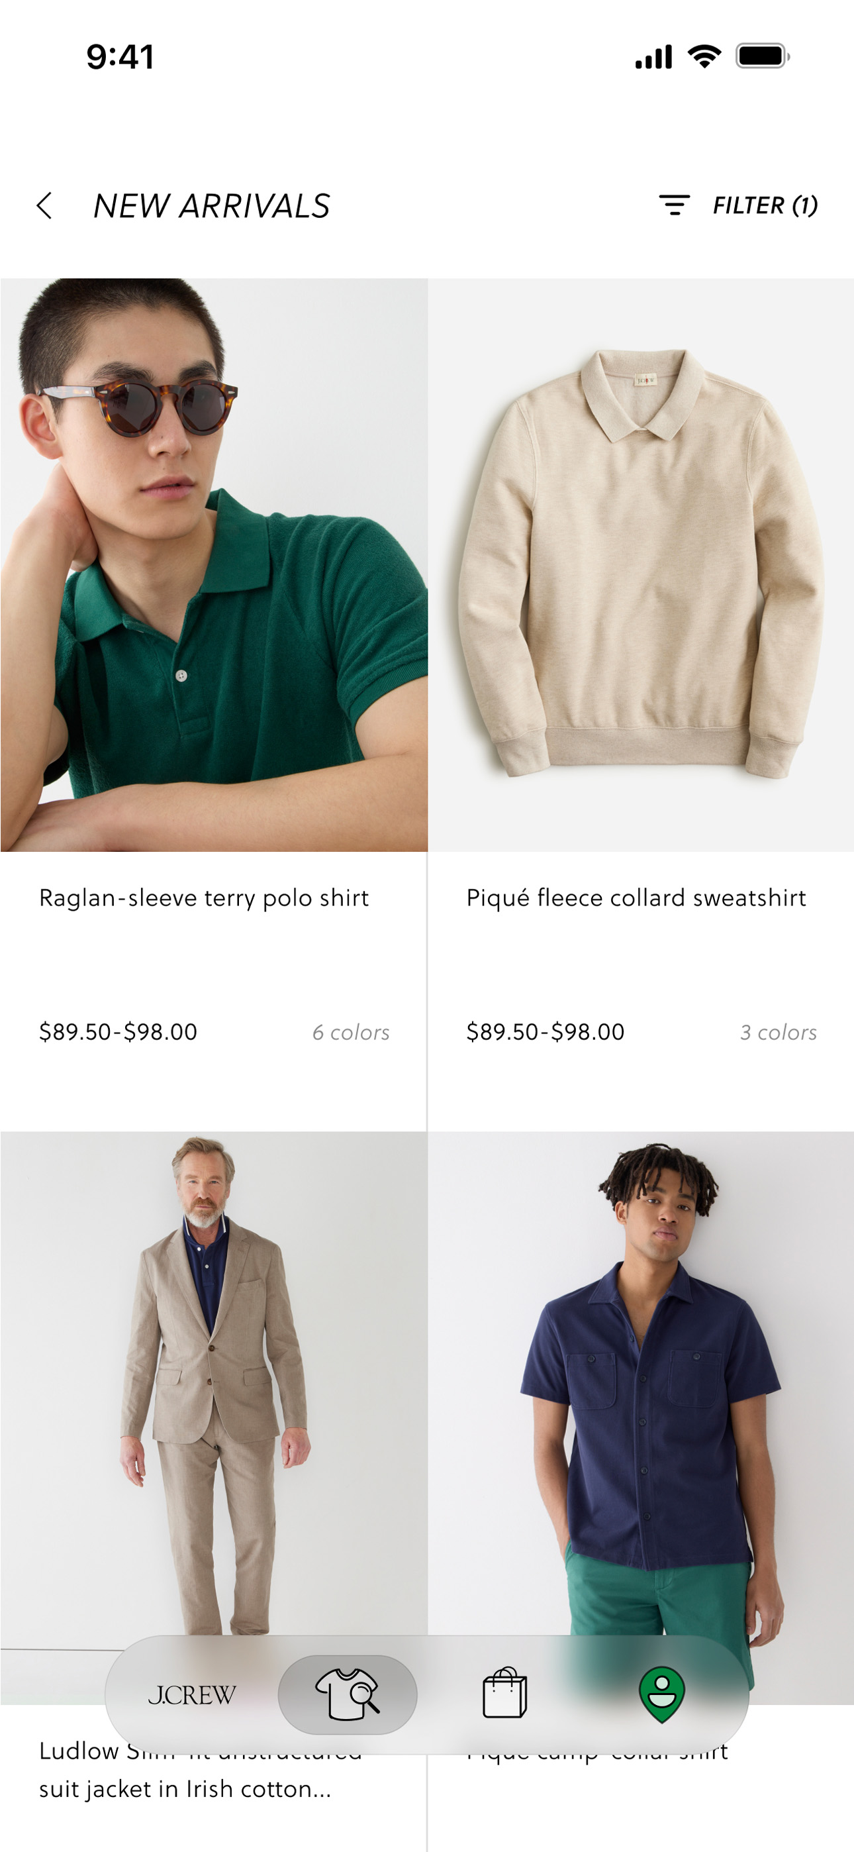
Task: Open the Raglan-sleeve terry polo shirt title
Action: [x=204, y=898]
